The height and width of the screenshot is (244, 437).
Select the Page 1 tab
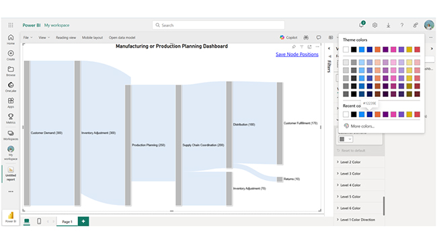67,222
